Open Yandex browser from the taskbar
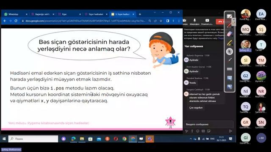Screen dimensions: 271x152 pos(107,139)
